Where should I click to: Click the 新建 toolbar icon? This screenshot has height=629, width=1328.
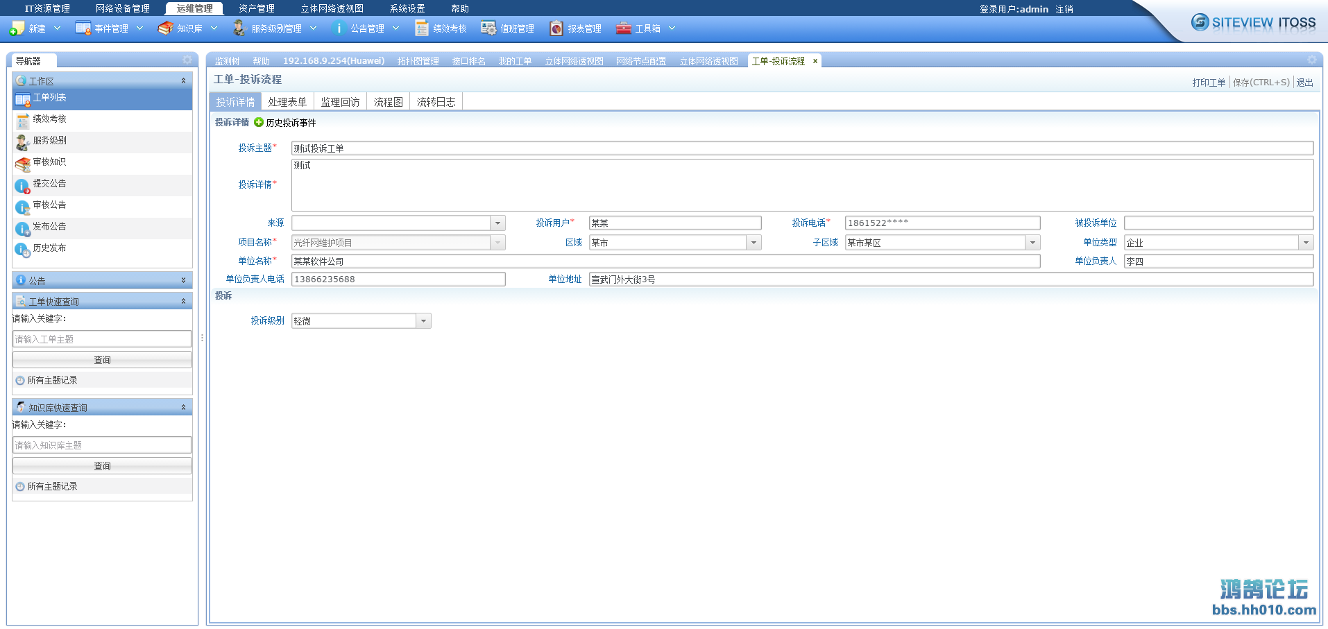point(17,28)
